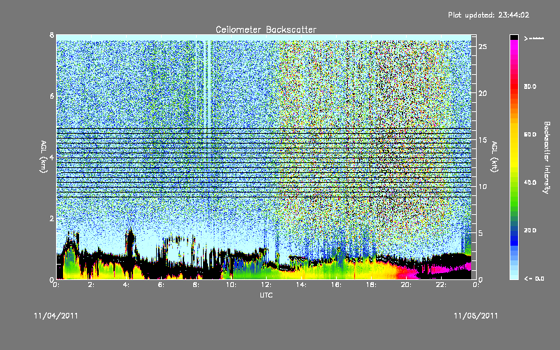
Task: Select the 20 kft right-axis tick label
Action: (x=482, y=93)
